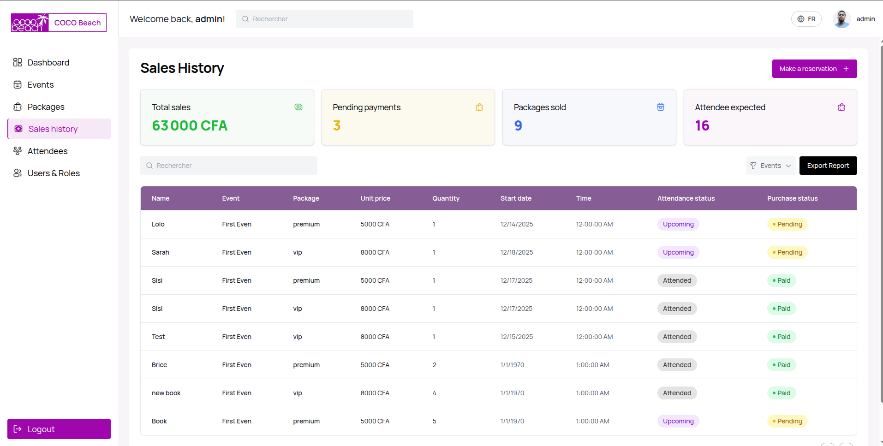Focus the top header search field
This screenshot has width=883, height=446.
pos(324,19)
